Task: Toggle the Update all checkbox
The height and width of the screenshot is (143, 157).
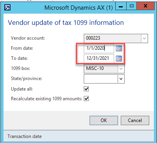Action: (x=86, y=89)
